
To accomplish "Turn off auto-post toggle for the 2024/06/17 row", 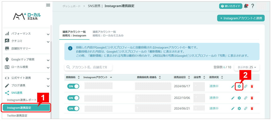I will tap(73, 86).
